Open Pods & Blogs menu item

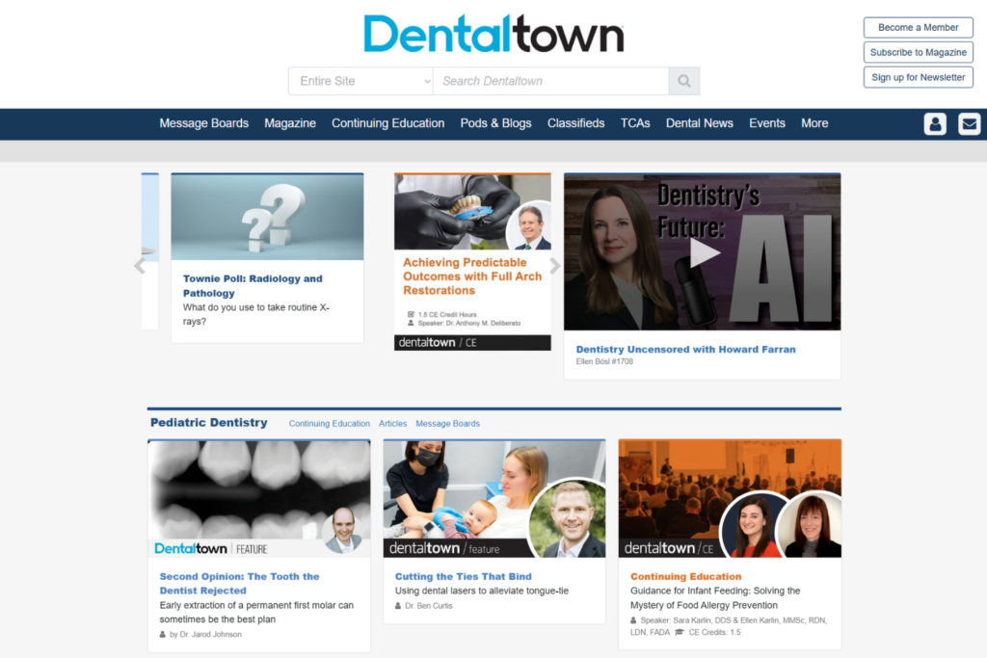(x=496, y=123)
